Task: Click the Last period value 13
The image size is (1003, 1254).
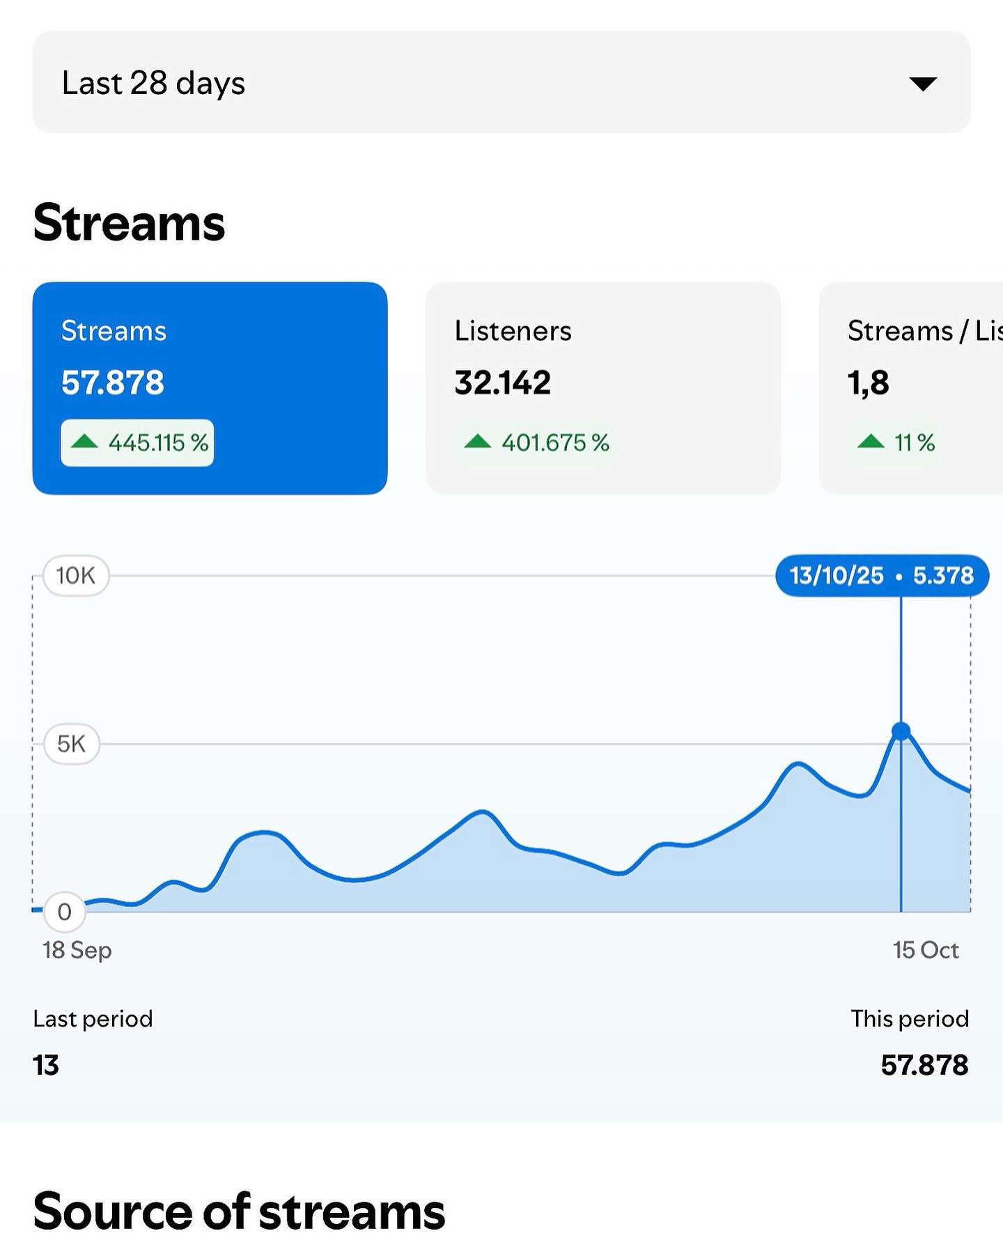Action: click(x=46, y=1065)
